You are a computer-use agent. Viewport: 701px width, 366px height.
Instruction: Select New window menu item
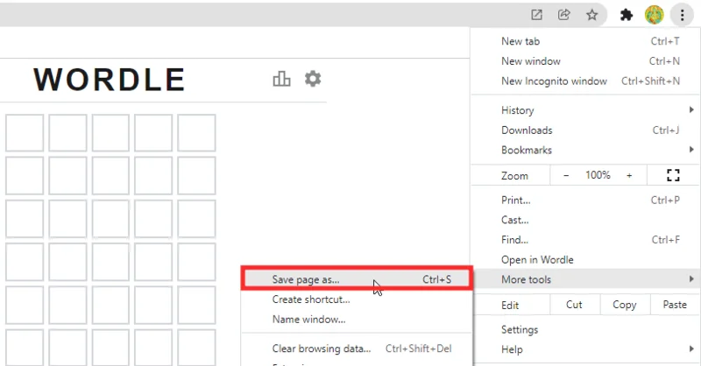[586, 61]
